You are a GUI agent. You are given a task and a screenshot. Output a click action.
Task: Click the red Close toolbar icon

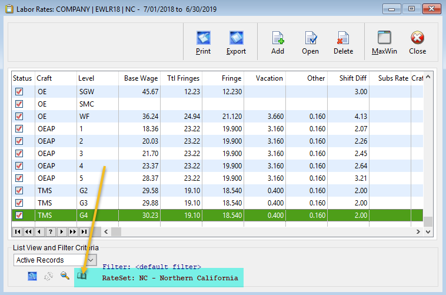(417, 38)
